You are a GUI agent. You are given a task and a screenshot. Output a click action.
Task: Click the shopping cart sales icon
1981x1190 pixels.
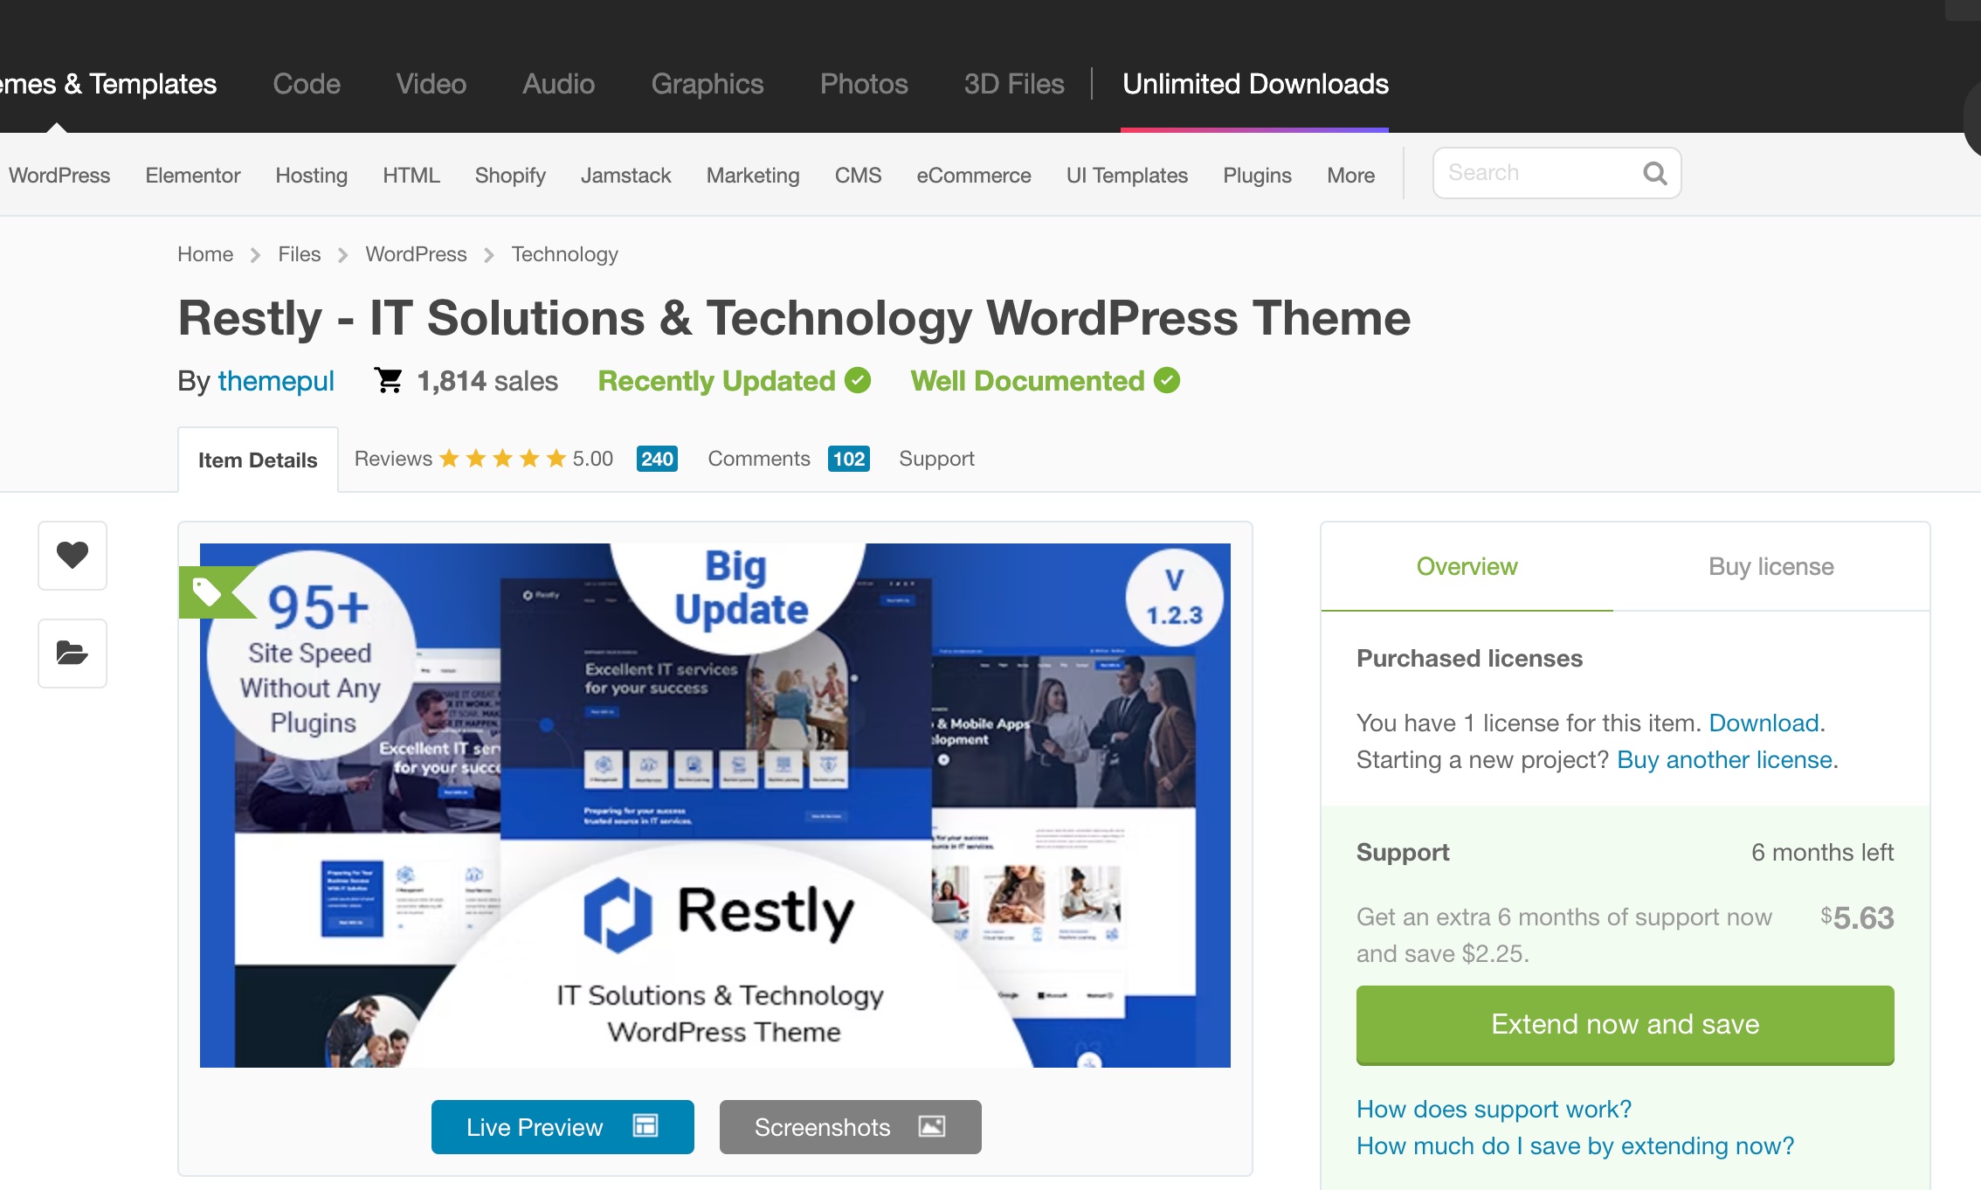(389, 380)
